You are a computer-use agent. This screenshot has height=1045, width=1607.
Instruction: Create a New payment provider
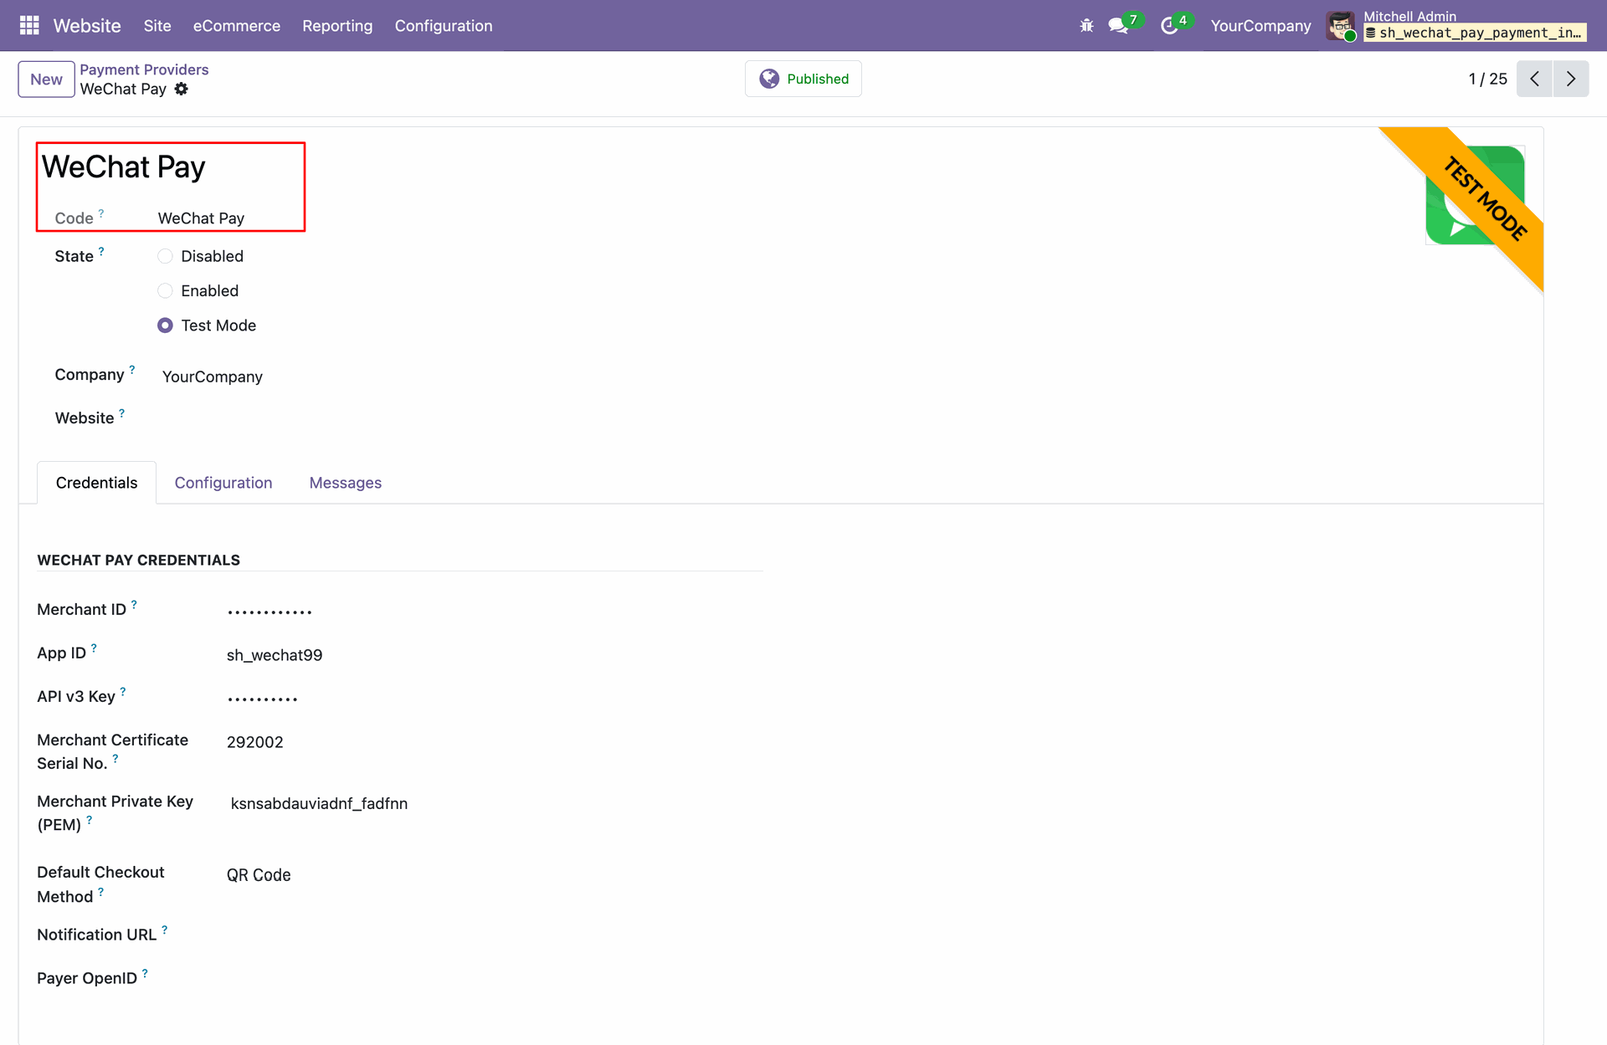(x=46, y=79)
